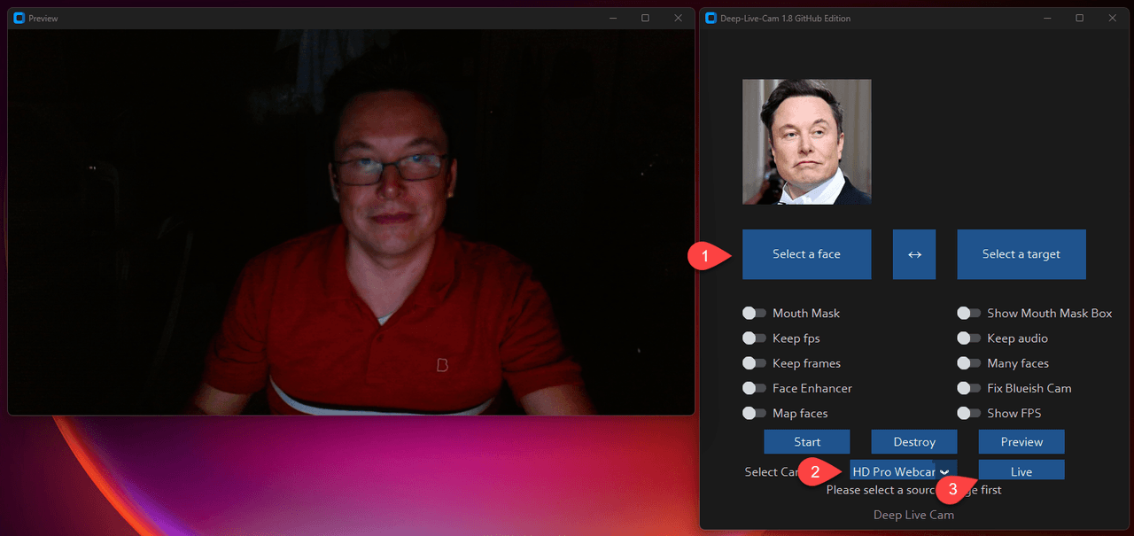Screen dimensions: 1134x536
Task: Open the HD Pro Webcam camera dropdown
Action: 902,471
